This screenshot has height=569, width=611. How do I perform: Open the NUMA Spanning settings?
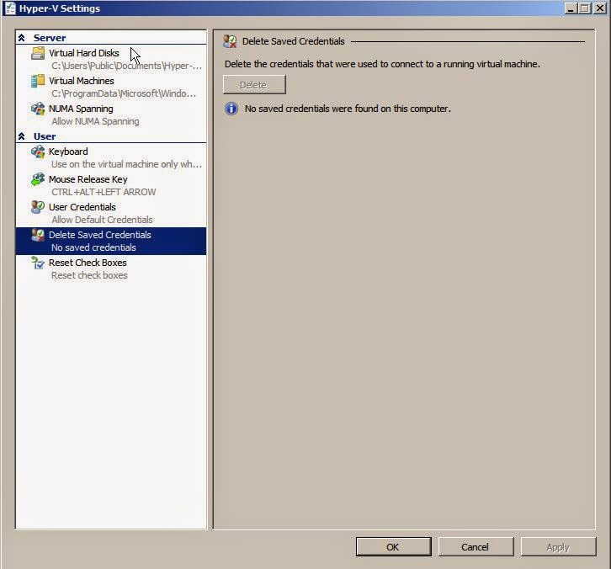coord(111,114)
